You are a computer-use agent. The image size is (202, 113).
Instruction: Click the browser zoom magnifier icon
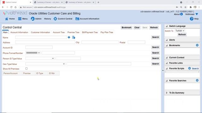click(181, 7)
